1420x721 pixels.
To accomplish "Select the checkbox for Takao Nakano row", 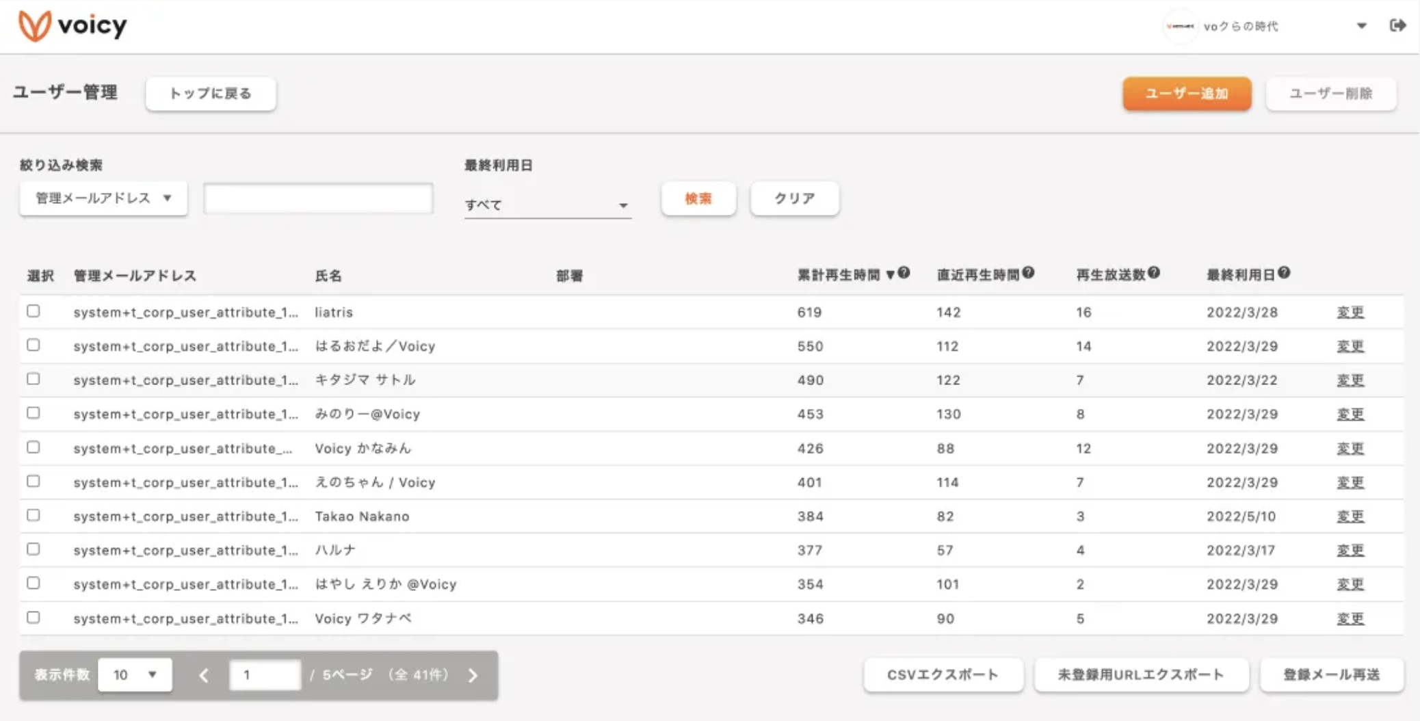I will coord(34,515).
